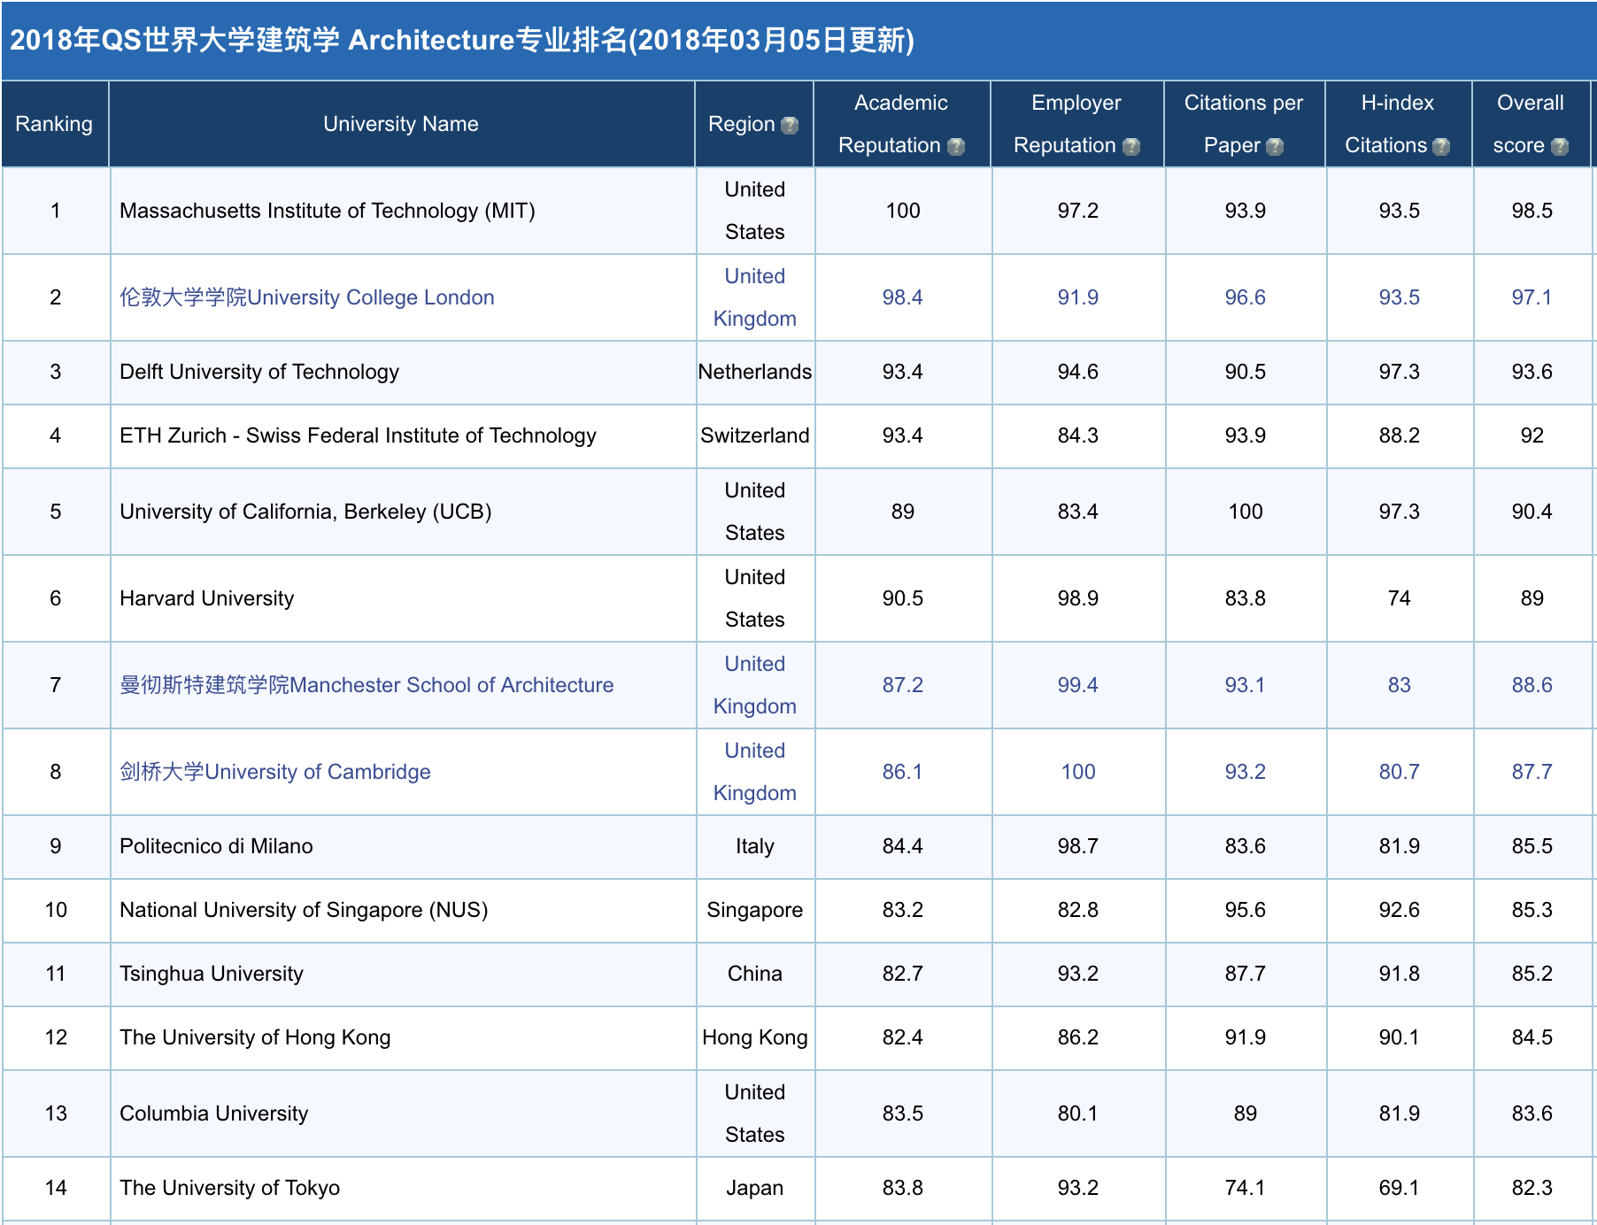
Task: Click Harvard H-index value 74
Action: pos(1400,598)
